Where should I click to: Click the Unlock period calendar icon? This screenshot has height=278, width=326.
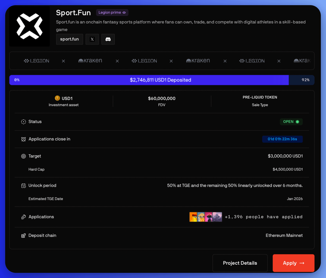(24, 186)
